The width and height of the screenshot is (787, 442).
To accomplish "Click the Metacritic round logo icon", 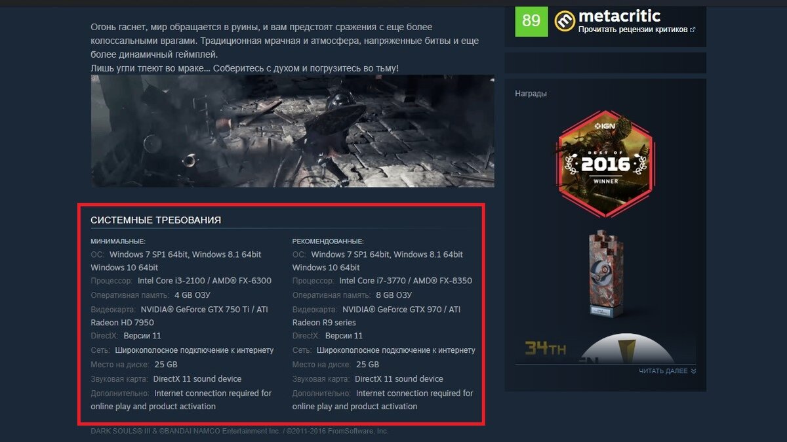I will tap(565, 21).
